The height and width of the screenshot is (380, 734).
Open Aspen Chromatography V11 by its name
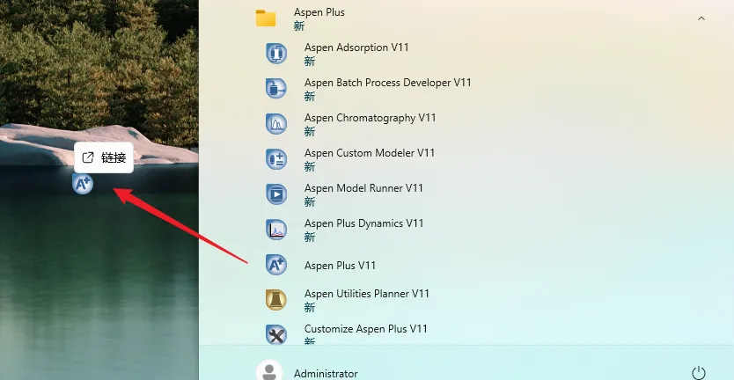pos(370,118)
